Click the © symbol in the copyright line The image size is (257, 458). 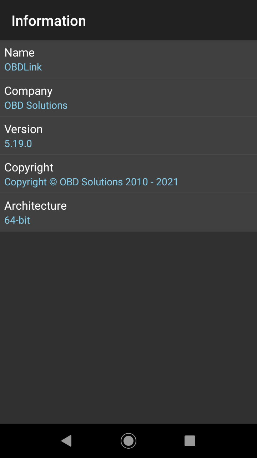click(x=53, y=182)
